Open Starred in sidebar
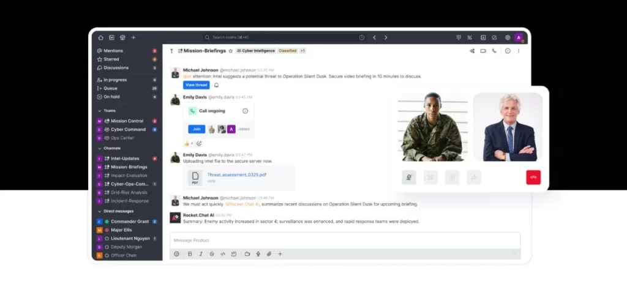Image resolution: width=627 pixels, height=292 pixels. coord(127,59)
